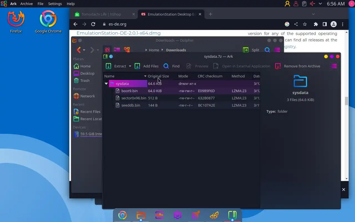The height and width of the screenshot is (222, 355).
Task: Go forward in Dolphin
Action: click(92, 50)
